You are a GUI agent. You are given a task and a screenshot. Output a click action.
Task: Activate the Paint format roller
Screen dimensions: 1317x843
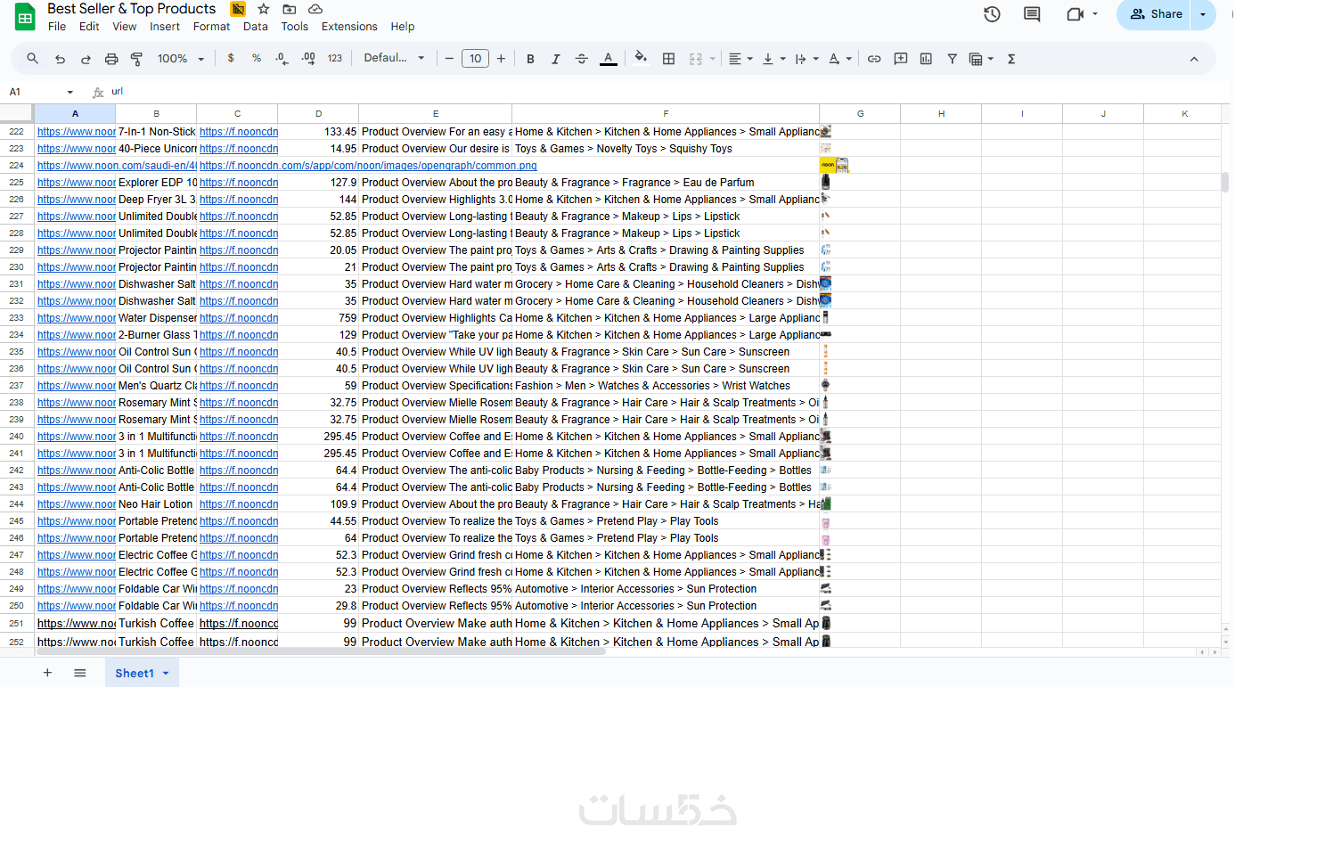(x=137, y=59)
